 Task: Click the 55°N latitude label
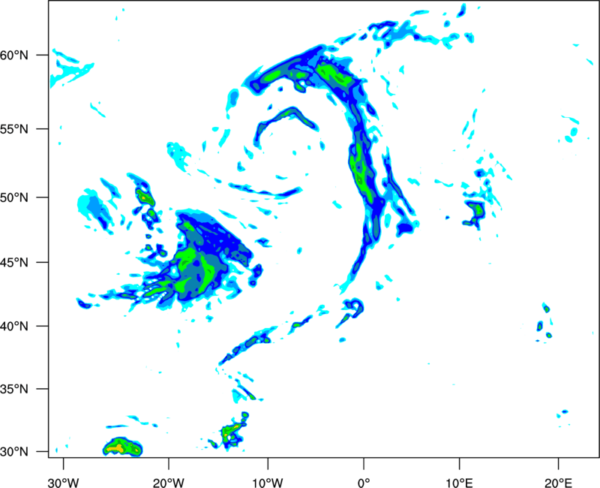(14, 129)
